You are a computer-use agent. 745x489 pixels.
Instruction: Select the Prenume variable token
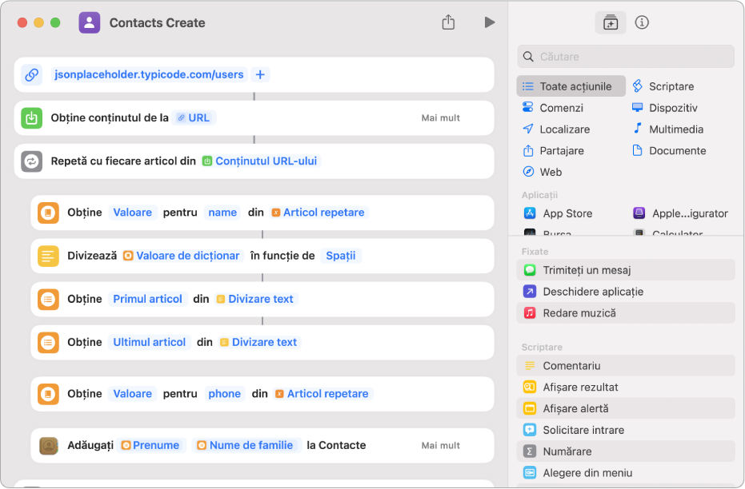[151, 445]
